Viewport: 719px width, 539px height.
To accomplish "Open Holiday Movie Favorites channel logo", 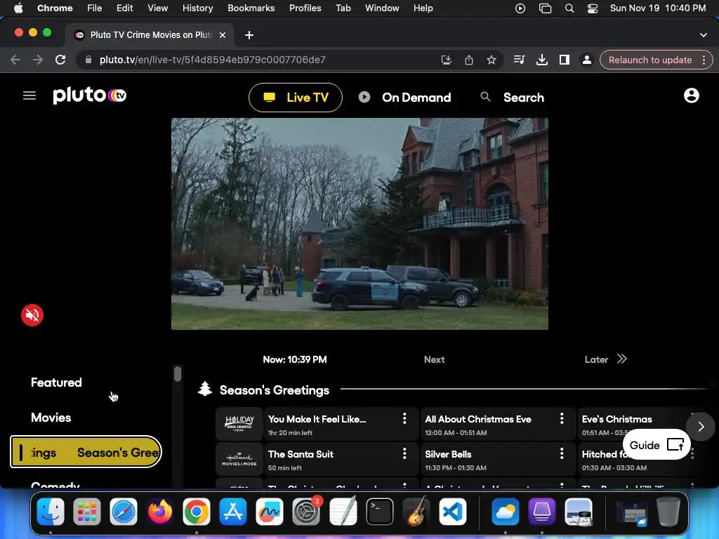I will (239, 423).
